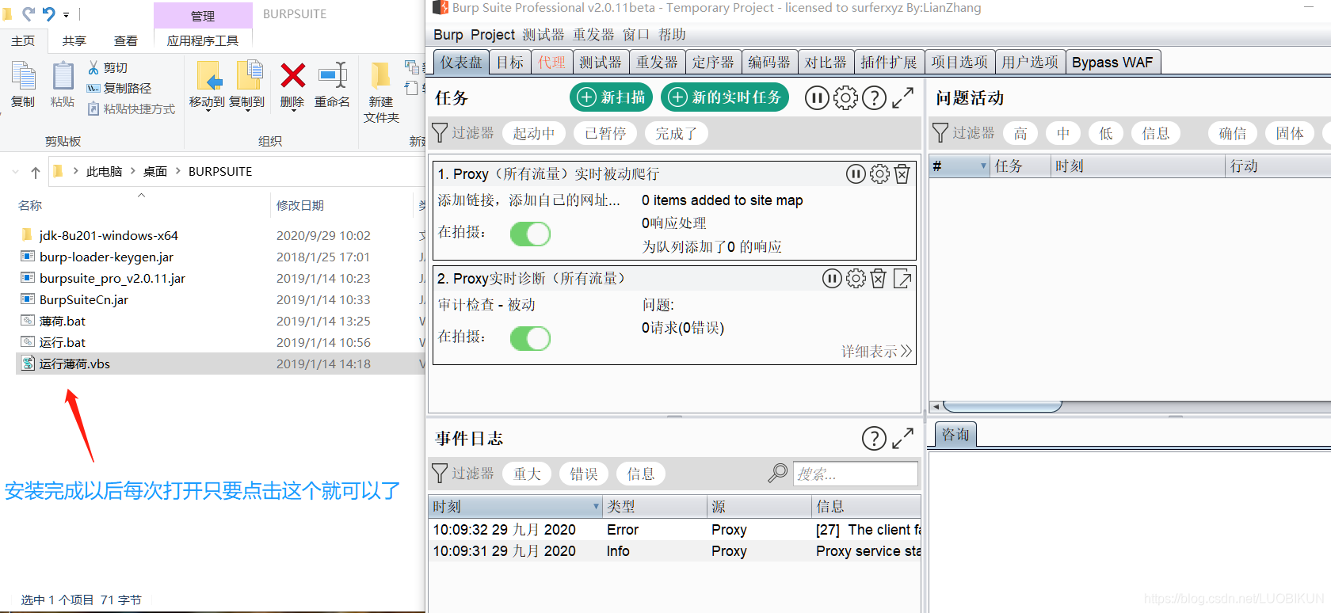Click the issue list horizontal scrollbar
The image size is (1331, 613).
(1001, 406)
